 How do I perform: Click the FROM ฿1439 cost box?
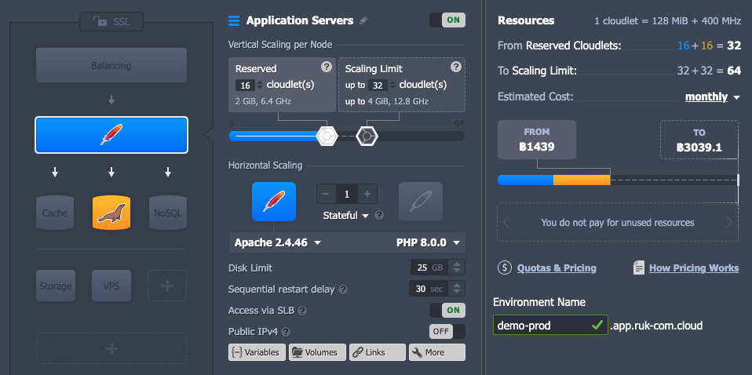point(537,140)
